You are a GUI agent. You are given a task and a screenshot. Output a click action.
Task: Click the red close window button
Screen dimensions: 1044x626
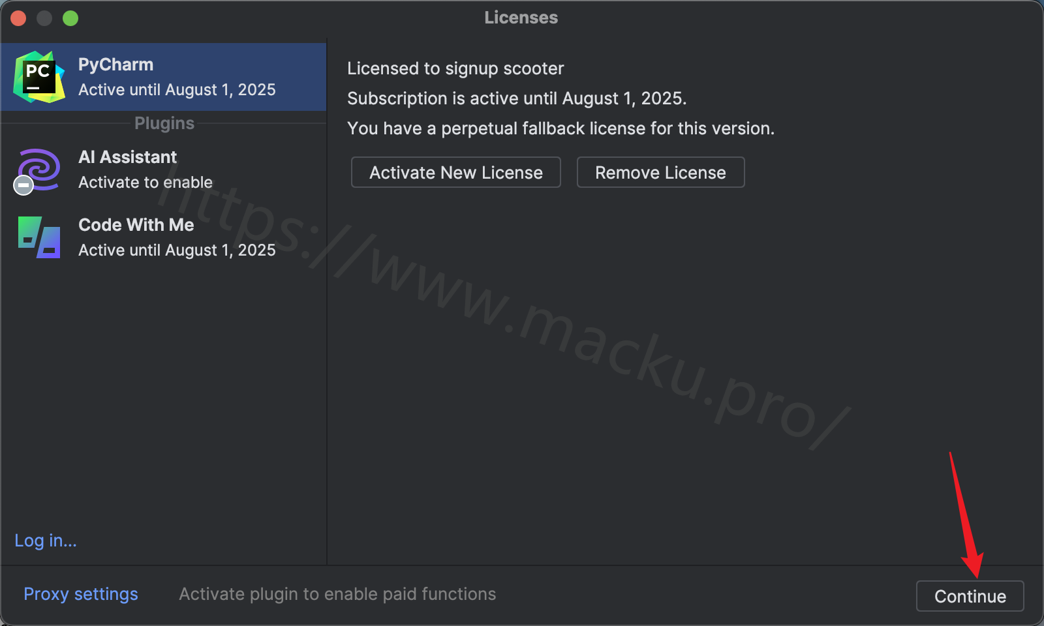tap(18, 18)
